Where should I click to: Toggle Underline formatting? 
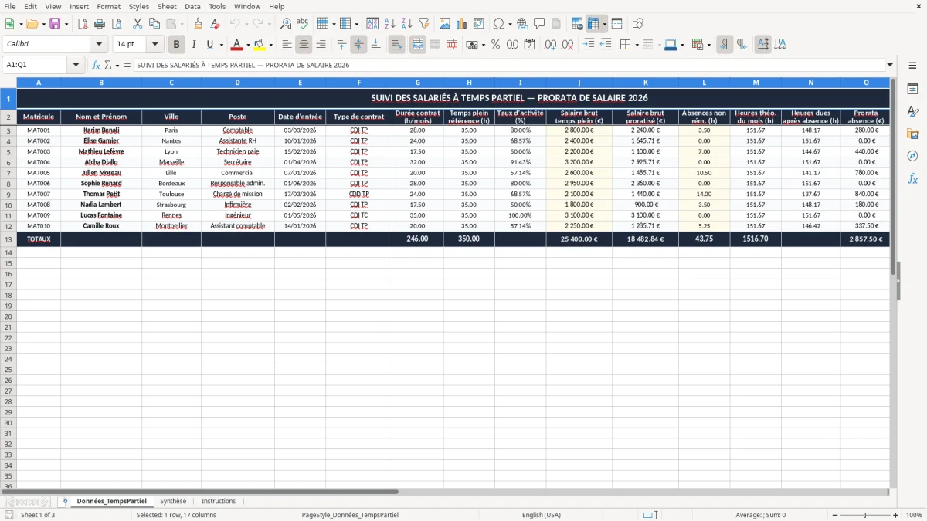click(211, 45)
